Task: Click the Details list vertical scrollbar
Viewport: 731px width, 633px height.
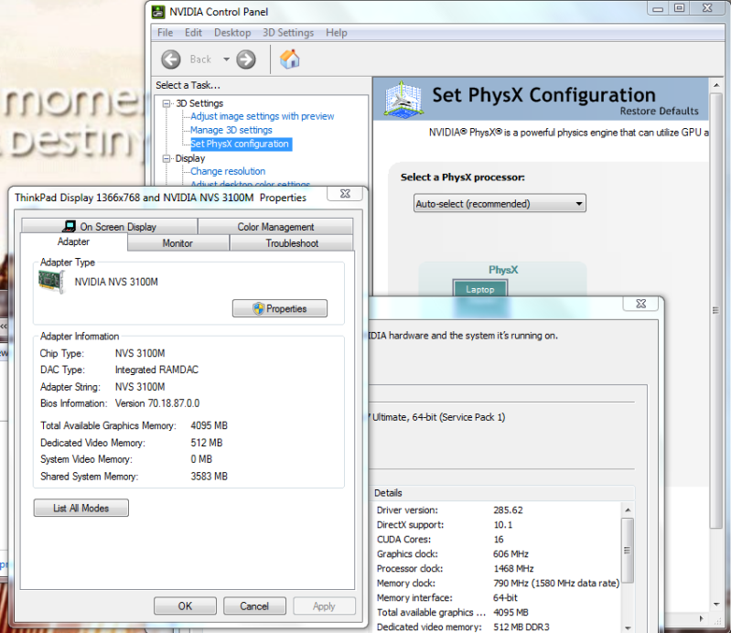Action: [628, 567]
